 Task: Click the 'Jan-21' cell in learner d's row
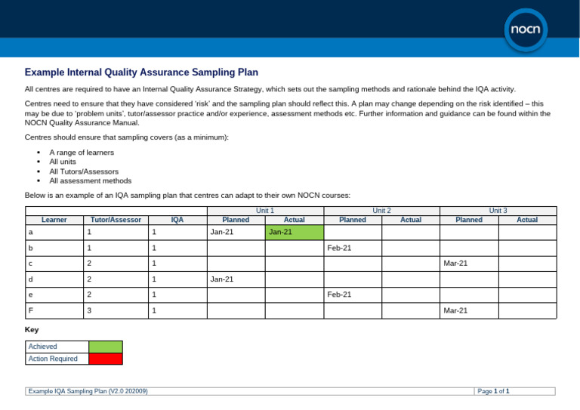(236, 279)
